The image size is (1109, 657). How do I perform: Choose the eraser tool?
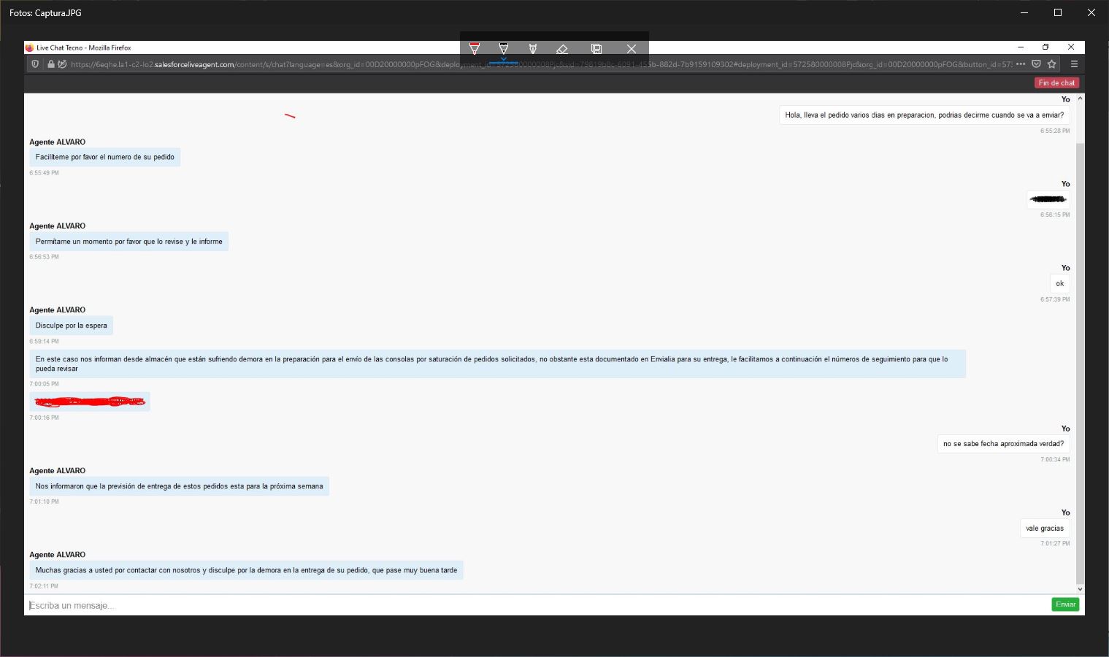pyautogui.click(x=561, y=49)
